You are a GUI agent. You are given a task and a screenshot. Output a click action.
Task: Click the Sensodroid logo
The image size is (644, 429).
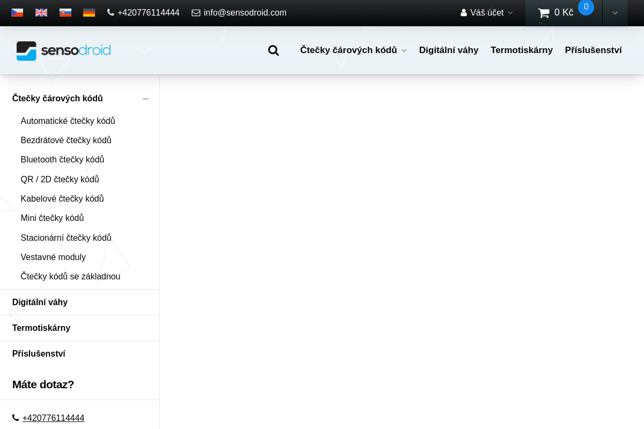63,51
